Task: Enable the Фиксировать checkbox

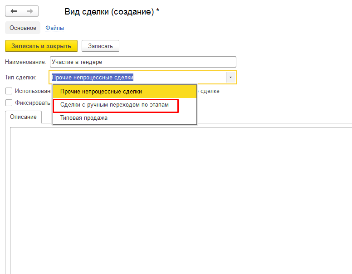Action: 9,103
